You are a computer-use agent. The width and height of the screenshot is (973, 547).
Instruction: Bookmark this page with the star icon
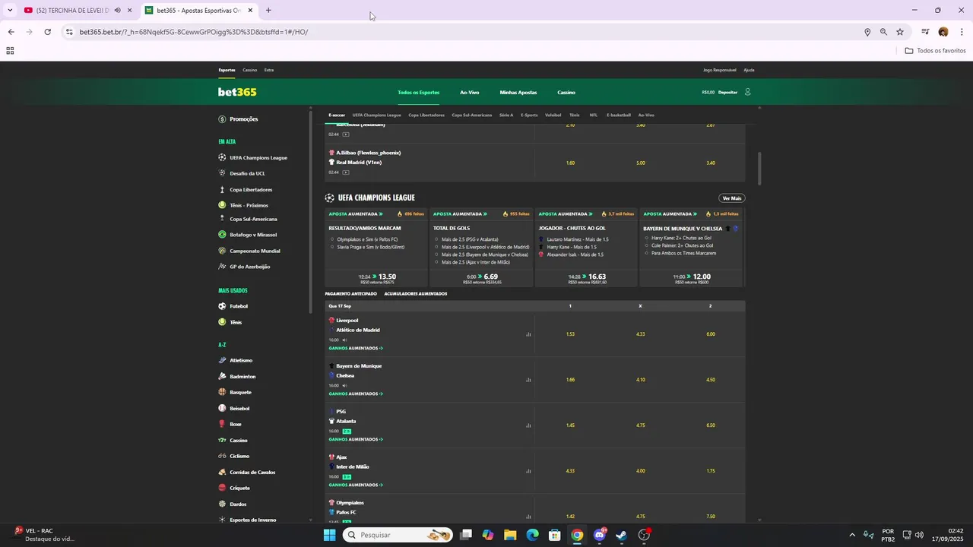[900, 32]
